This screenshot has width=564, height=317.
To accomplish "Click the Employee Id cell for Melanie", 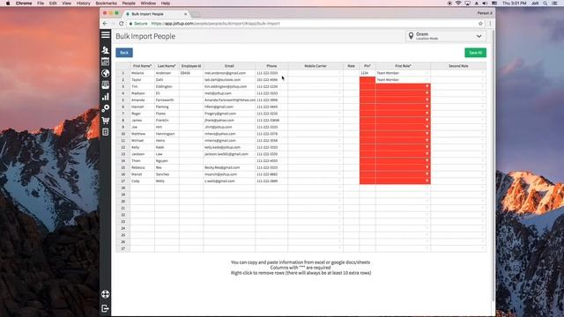I will 191,73.
